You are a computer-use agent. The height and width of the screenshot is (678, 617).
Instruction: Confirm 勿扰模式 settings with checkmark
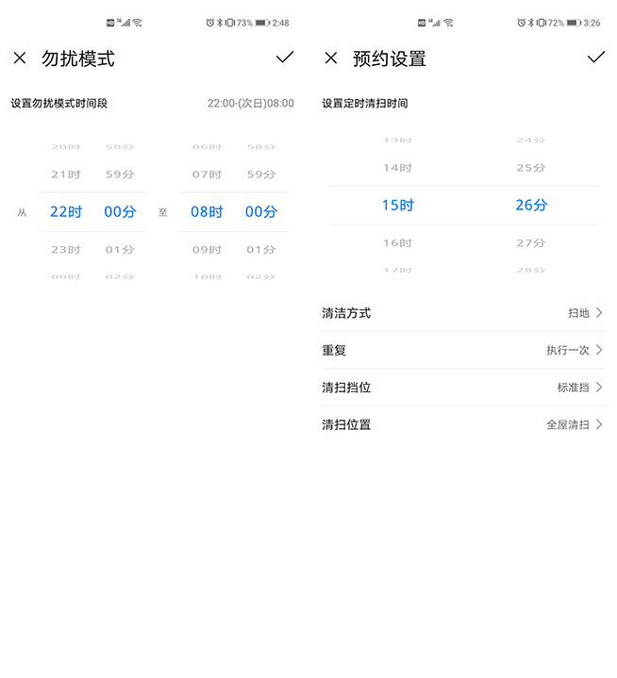point(285,58)
